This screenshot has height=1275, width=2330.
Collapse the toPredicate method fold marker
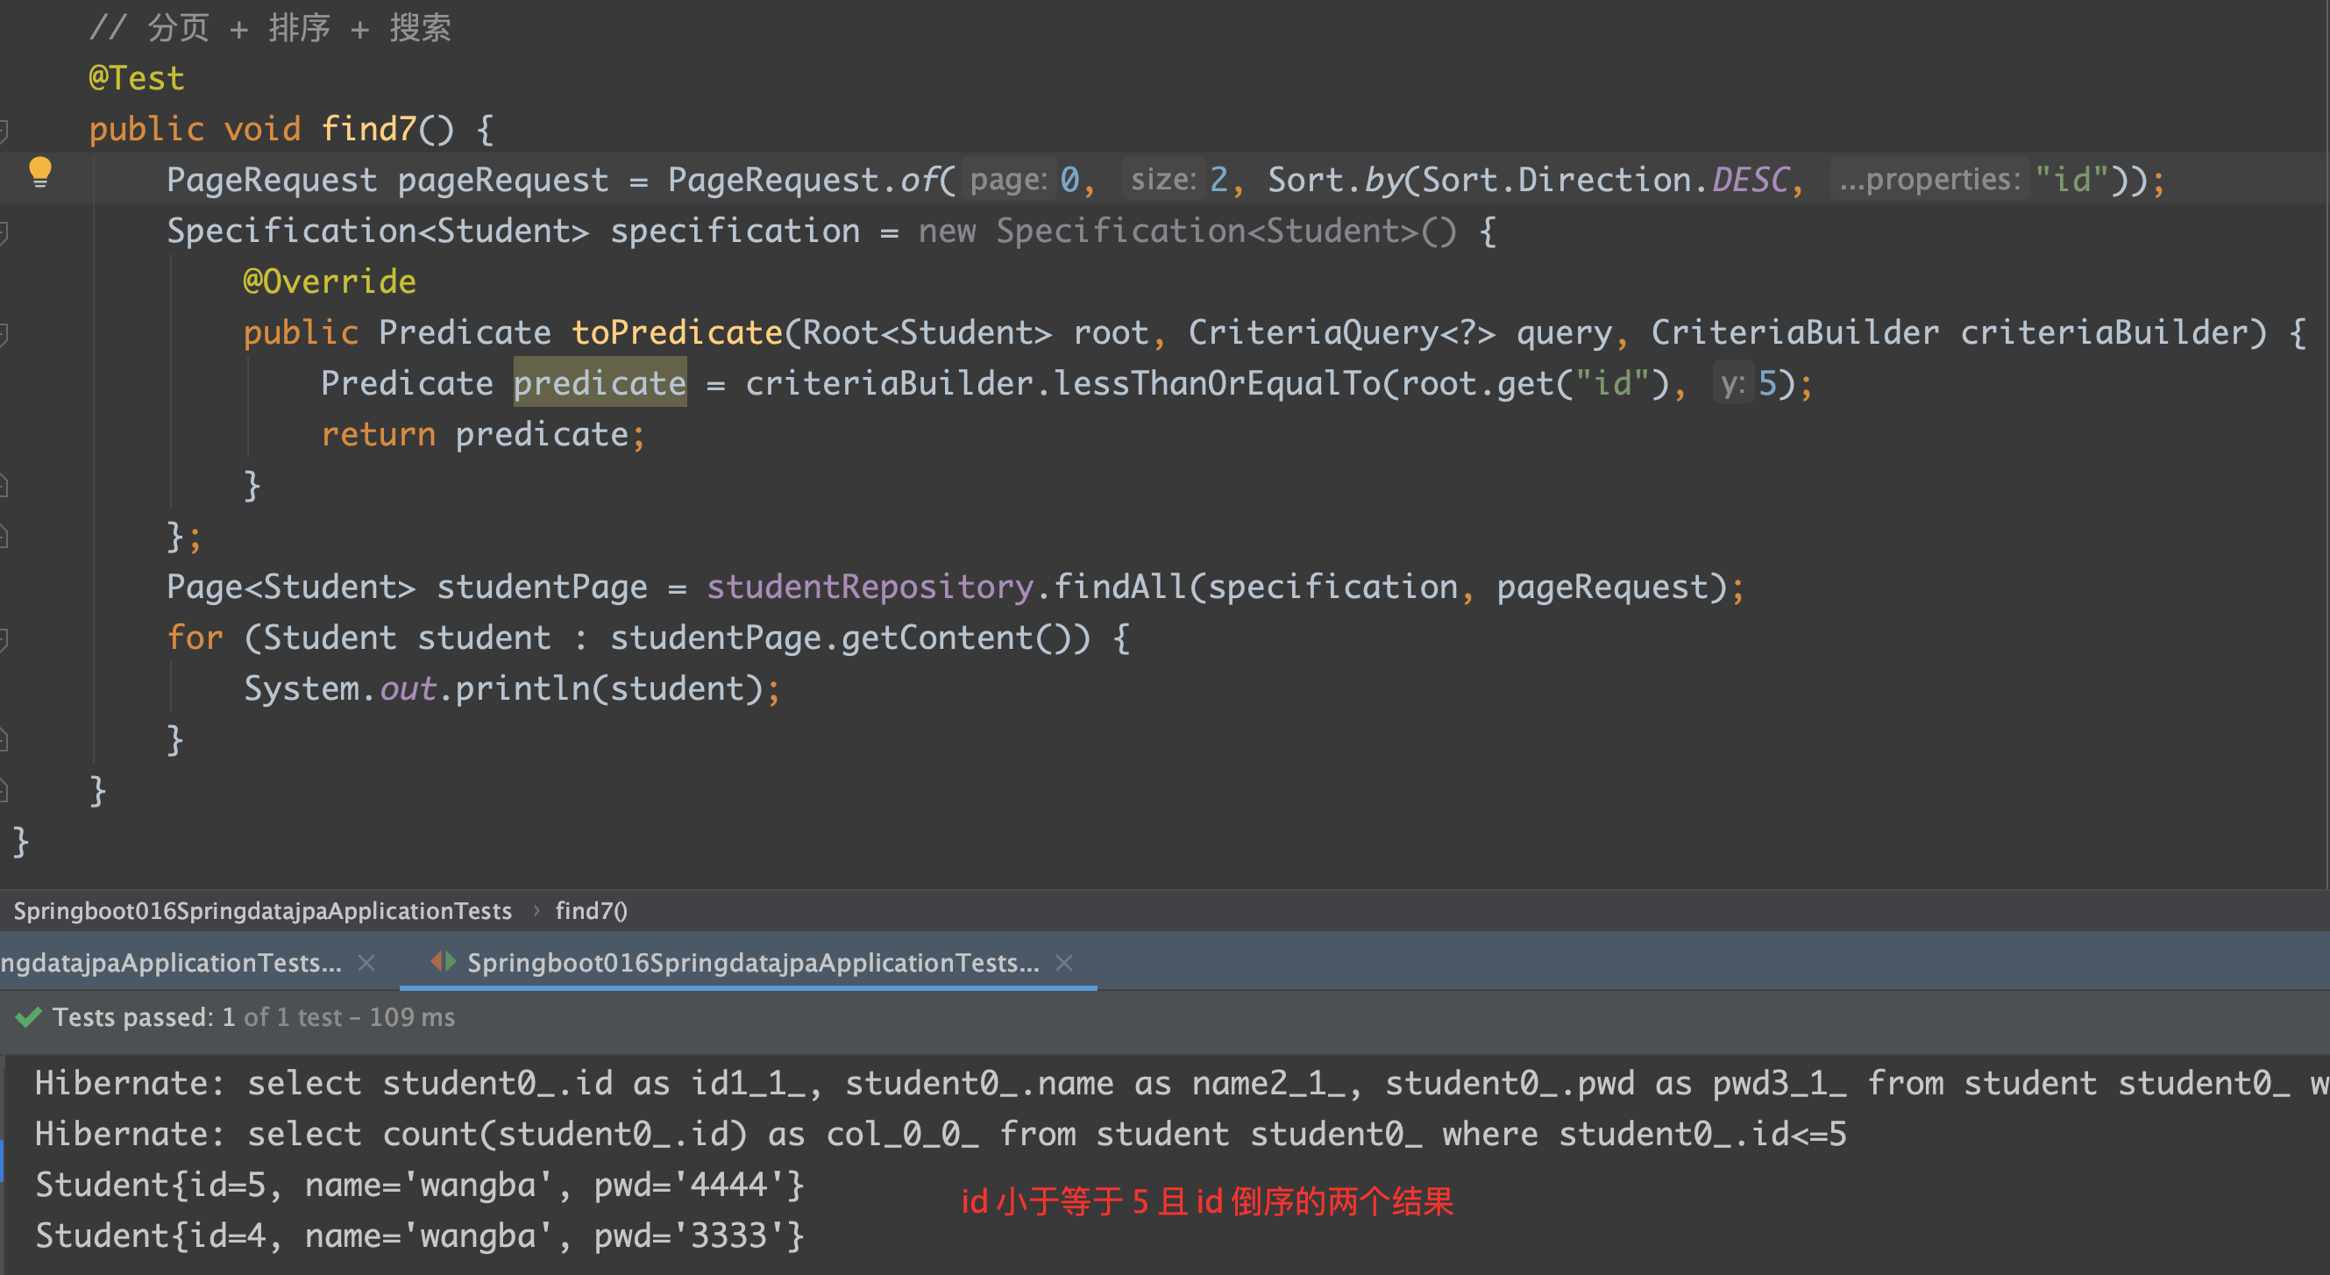pyautogui.click(x=4, y=334)
